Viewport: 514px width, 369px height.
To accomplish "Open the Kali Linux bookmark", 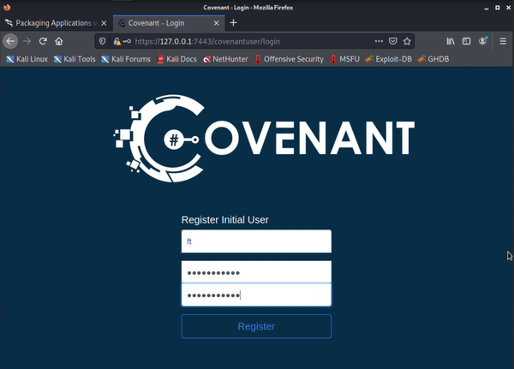I will 27,59.
